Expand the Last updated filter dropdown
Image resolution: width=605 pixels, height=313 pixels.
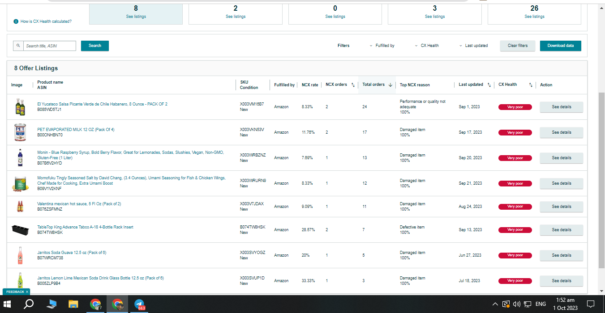click(x=473, y=46)
